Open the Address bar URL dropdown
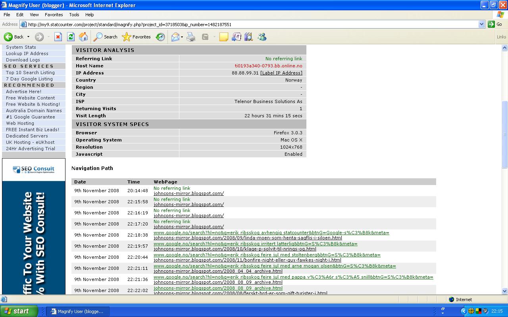The image size is (508, 317). click(481, 24)
